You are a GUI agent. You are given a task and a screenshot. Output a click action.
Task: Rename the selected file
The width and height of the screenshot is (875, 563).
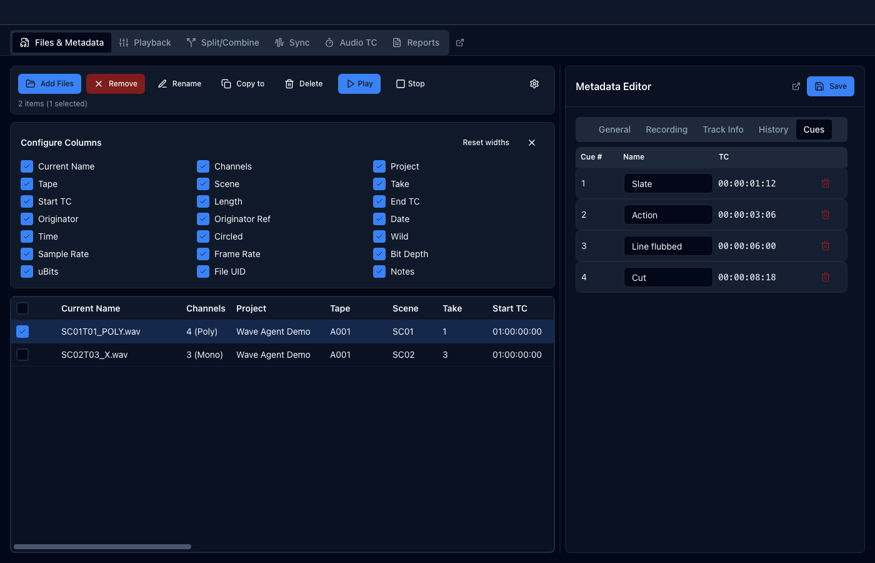[179, 84]
